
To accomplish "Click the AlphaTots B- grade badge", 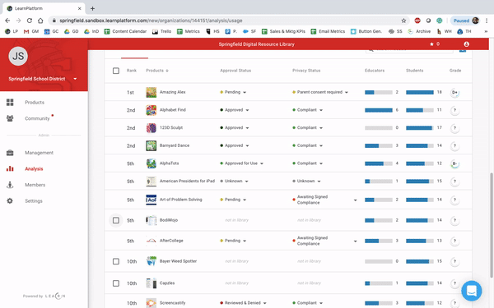I will coord(454,163).
